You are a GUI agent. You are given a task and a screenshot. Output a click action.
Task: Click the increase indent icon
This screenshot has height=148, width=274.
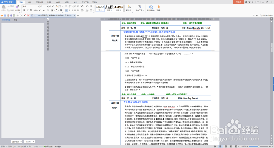78,6
